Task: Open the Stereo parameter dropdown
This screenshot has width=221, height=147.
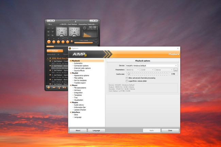Action: [164, 70]
